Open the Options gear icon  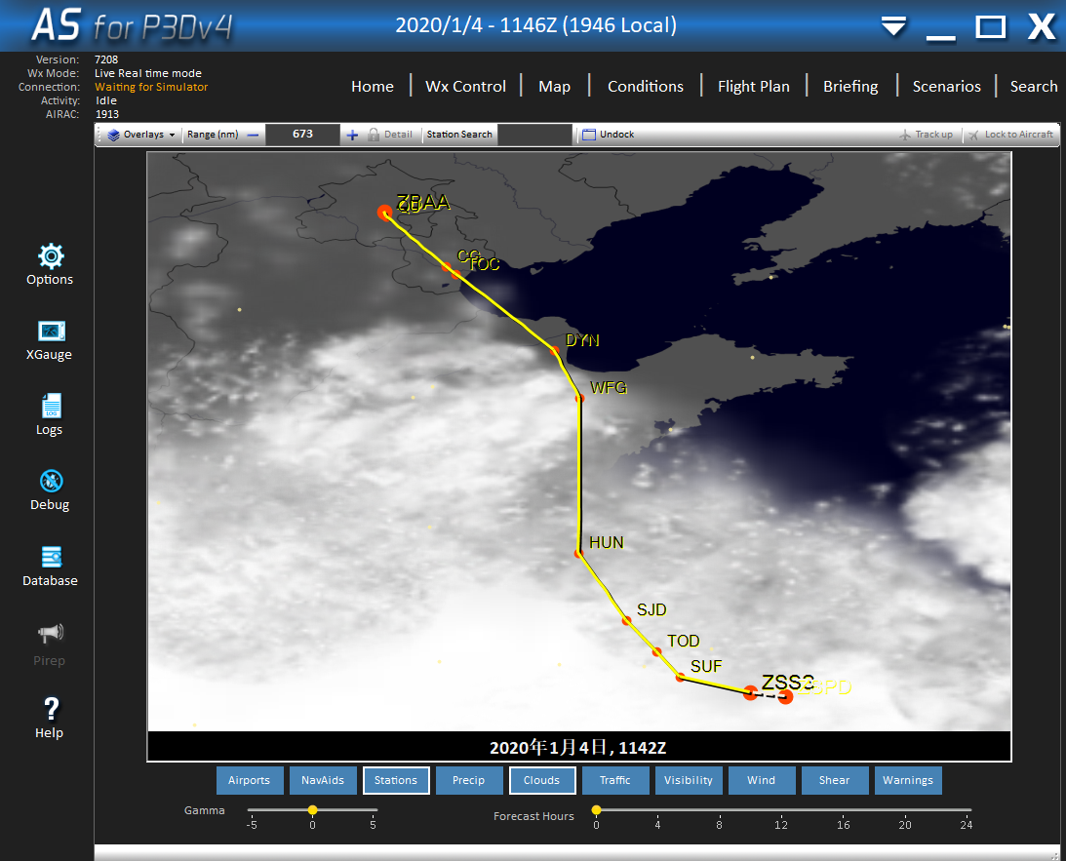(x=51, y=257)
